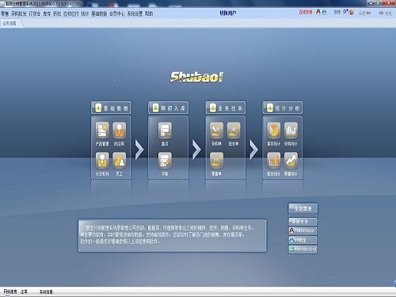The height and width of the screenshot is (297, 396).
Task: Open the 会员中心 member center menu
Action: [117, 13]
